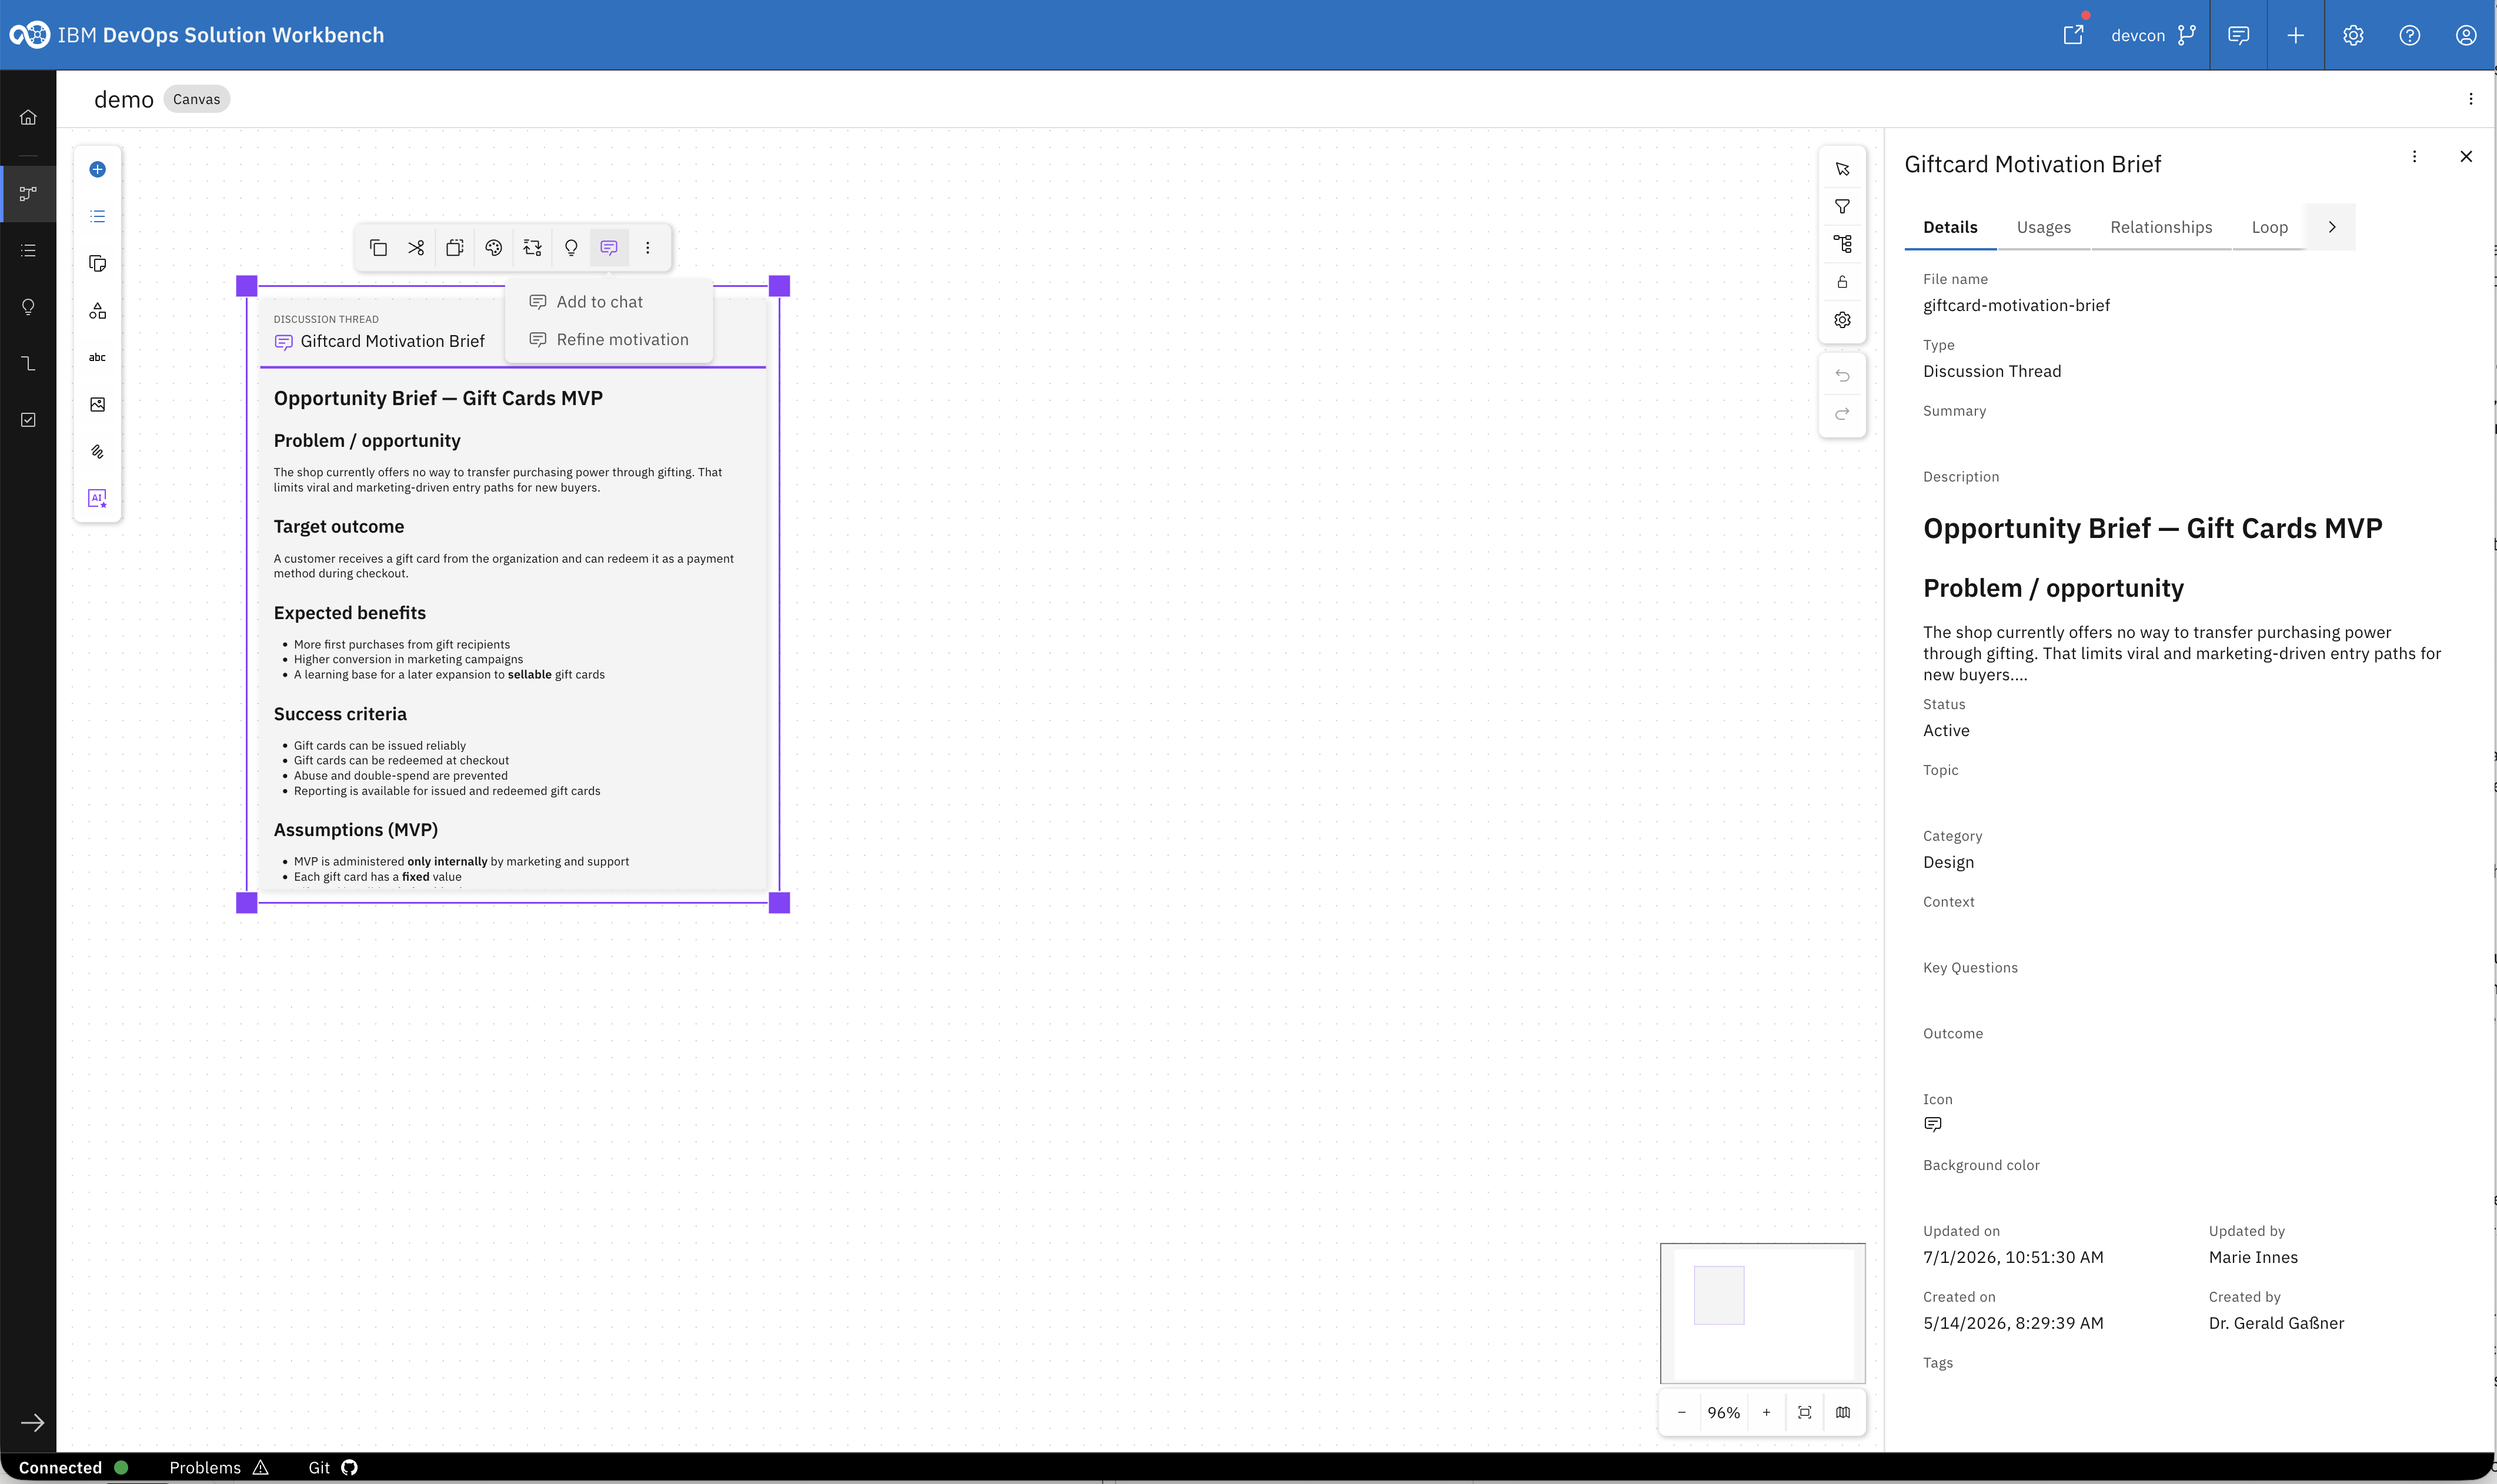The image size is (2497, 1484).
Task: Open the canvas filter tool
Action: coord(1842,206)
